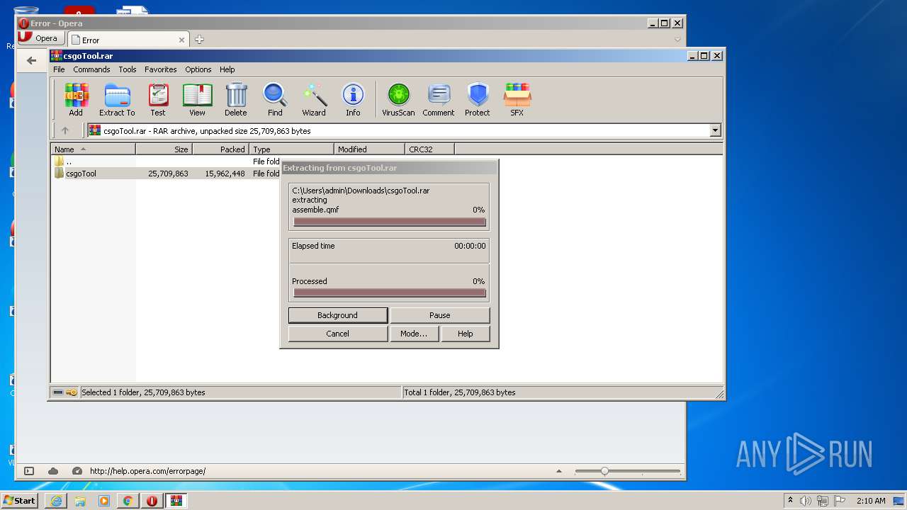907x510 pixels.
Task: Open Chrome from the taskbar
Action: (x=128, y=501)
